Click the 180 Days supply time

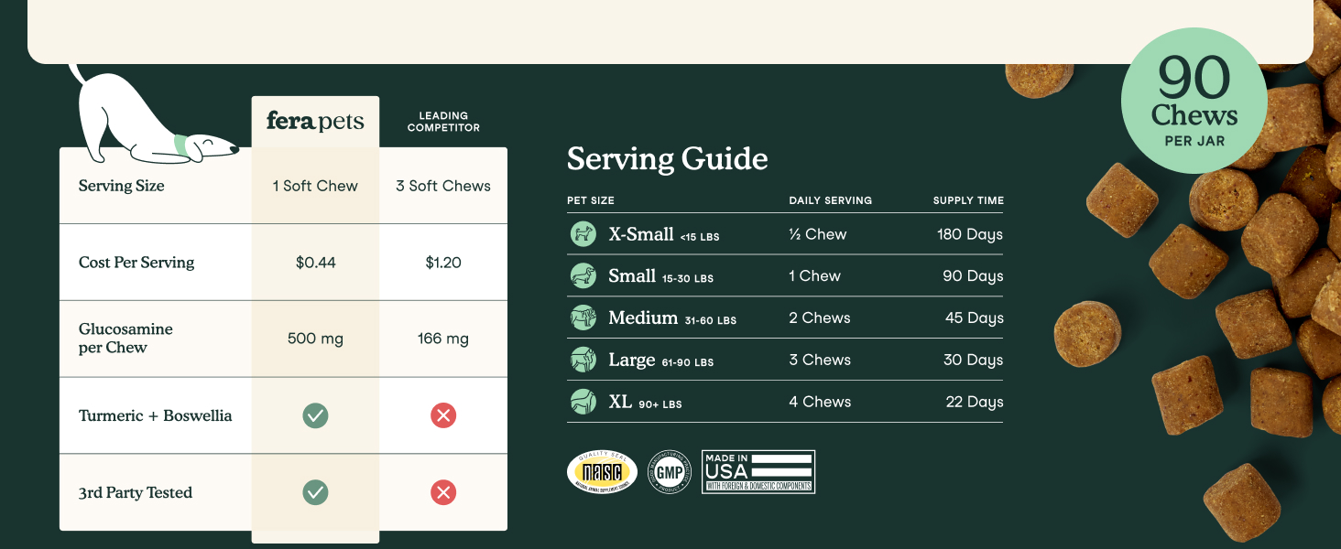(970, 234)
